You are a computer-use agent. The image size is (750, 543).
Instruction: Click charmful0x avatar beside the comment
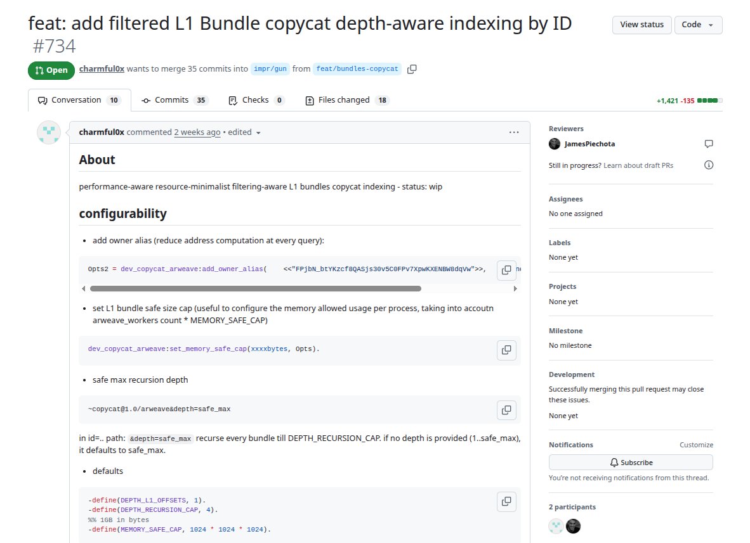pos(49,133)
